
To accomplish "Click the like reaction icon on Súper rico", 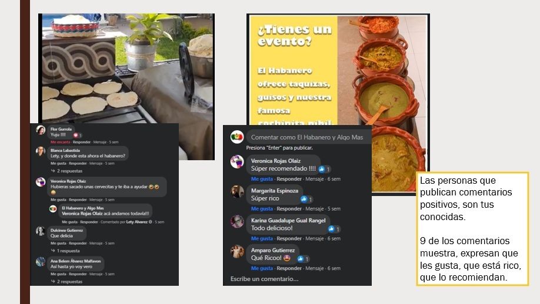I will click(x=304, y=199).
